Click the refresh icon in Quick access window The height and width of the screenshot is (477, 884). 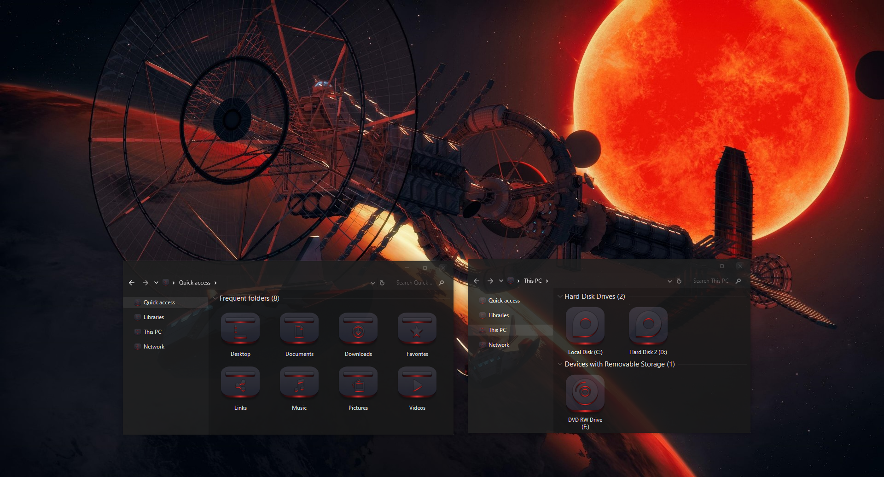[382, 283]
